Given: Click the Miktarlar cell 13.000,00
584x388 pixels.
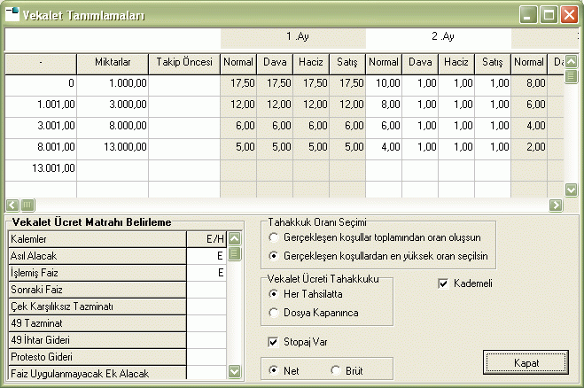Looking at the screenshot, I should coord(113,149).
